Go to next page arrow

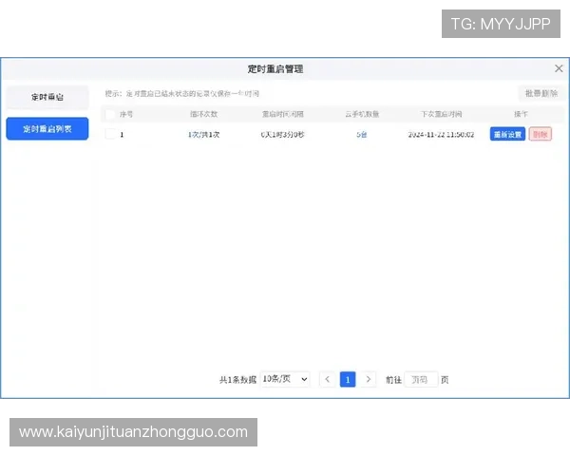pyautogui.click(x=369, y=379)
